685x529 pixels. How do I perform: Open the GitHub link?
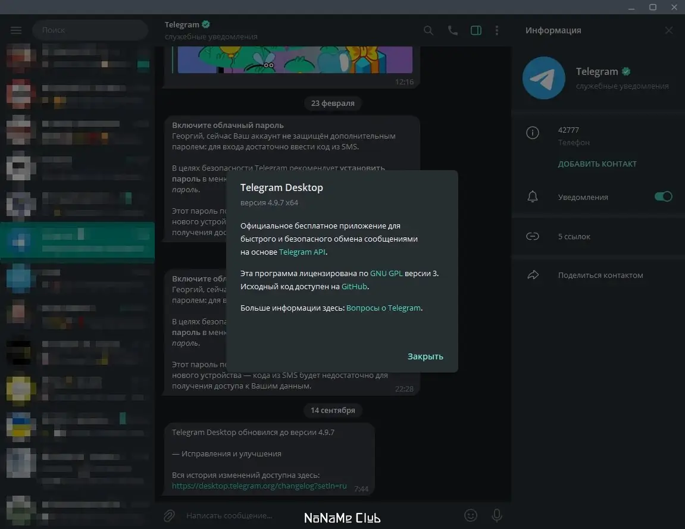click(x=354, y=287)
